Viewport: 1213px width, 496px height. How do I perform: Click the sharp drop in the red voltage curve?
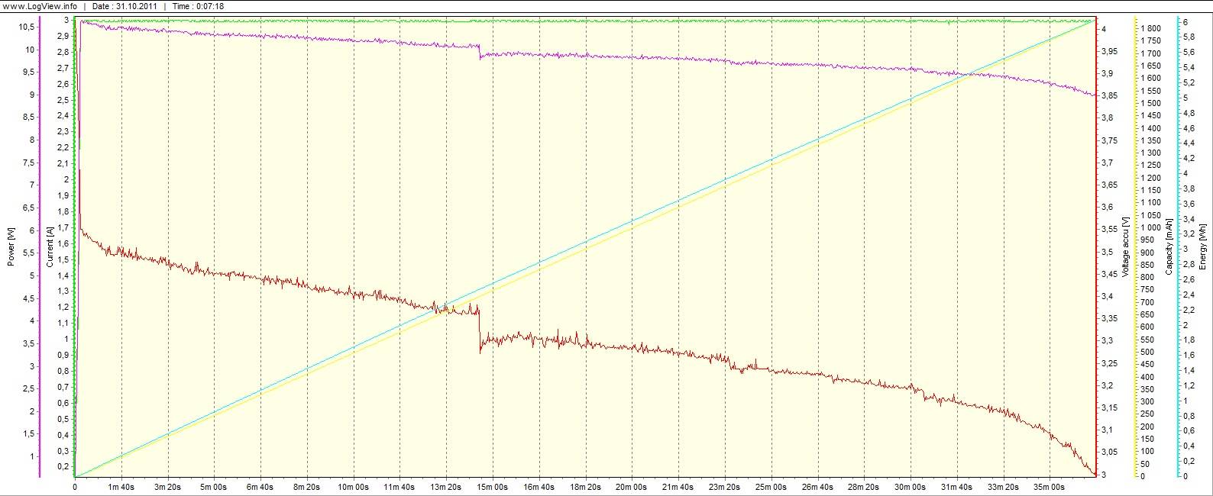coord(480,330)
